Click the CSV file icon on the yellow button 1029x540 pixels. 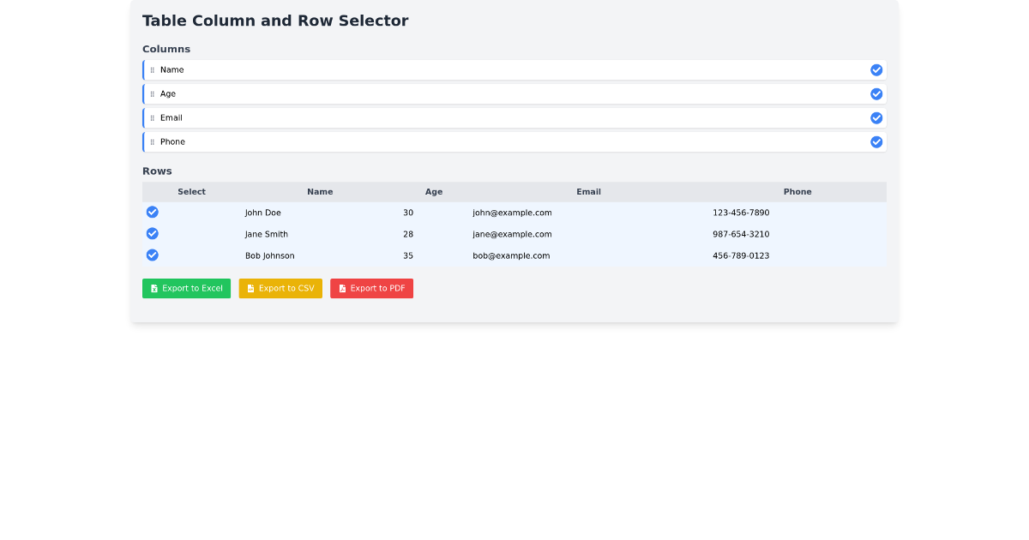[250, 288]
